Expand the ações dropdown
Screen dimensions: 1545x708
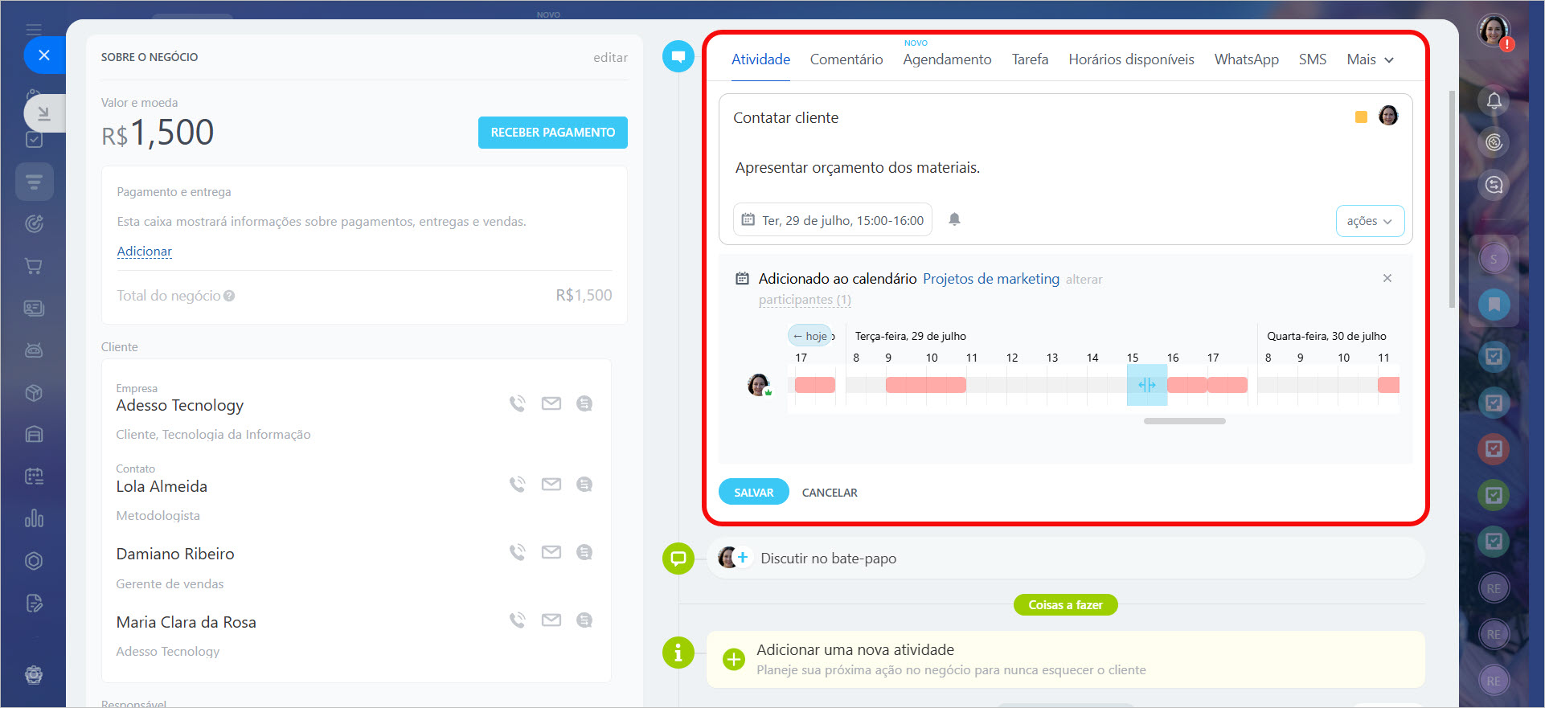pyautogui.click(x=1370, y=221)
